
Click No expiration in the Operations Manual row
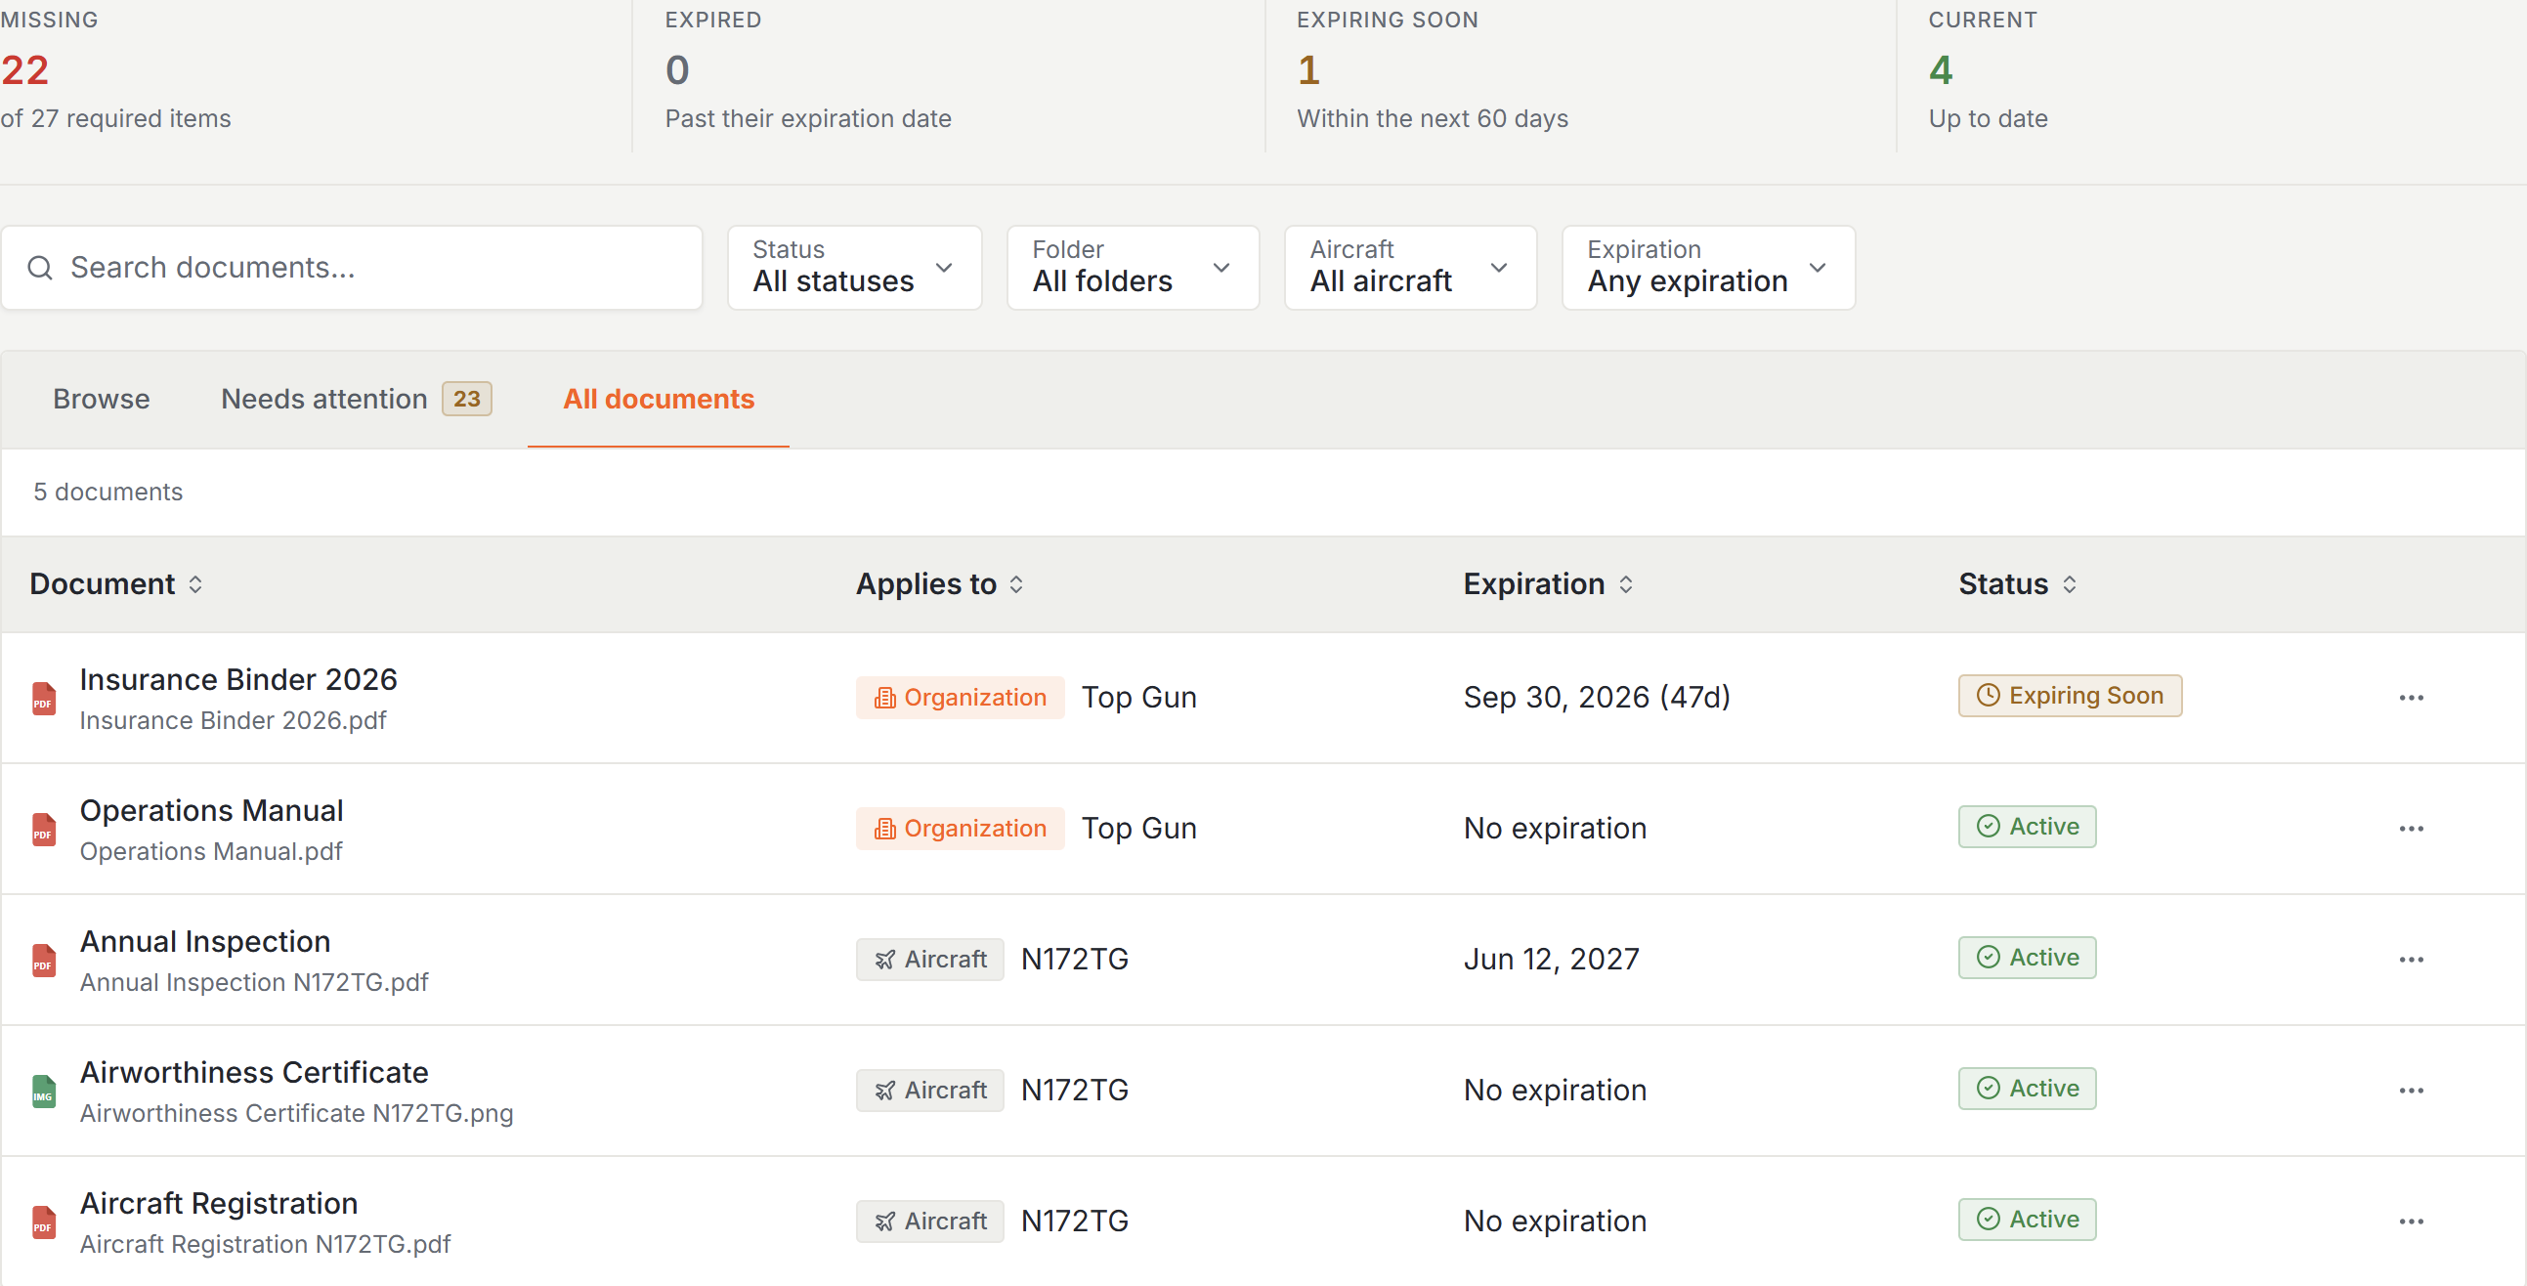pyautogui.click(x=1555, y=829)
